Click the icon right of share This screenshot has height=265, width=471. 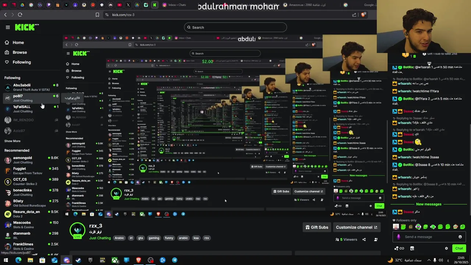376,239
